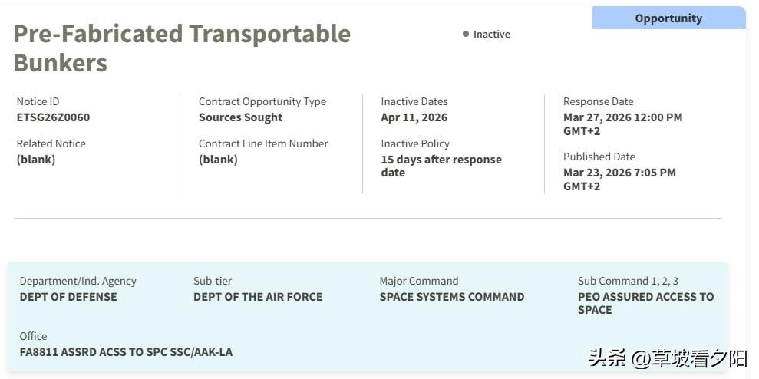Click the Inactive status label
The width and height of the screenshot is (759, 379).
click(x=491, y=35)
